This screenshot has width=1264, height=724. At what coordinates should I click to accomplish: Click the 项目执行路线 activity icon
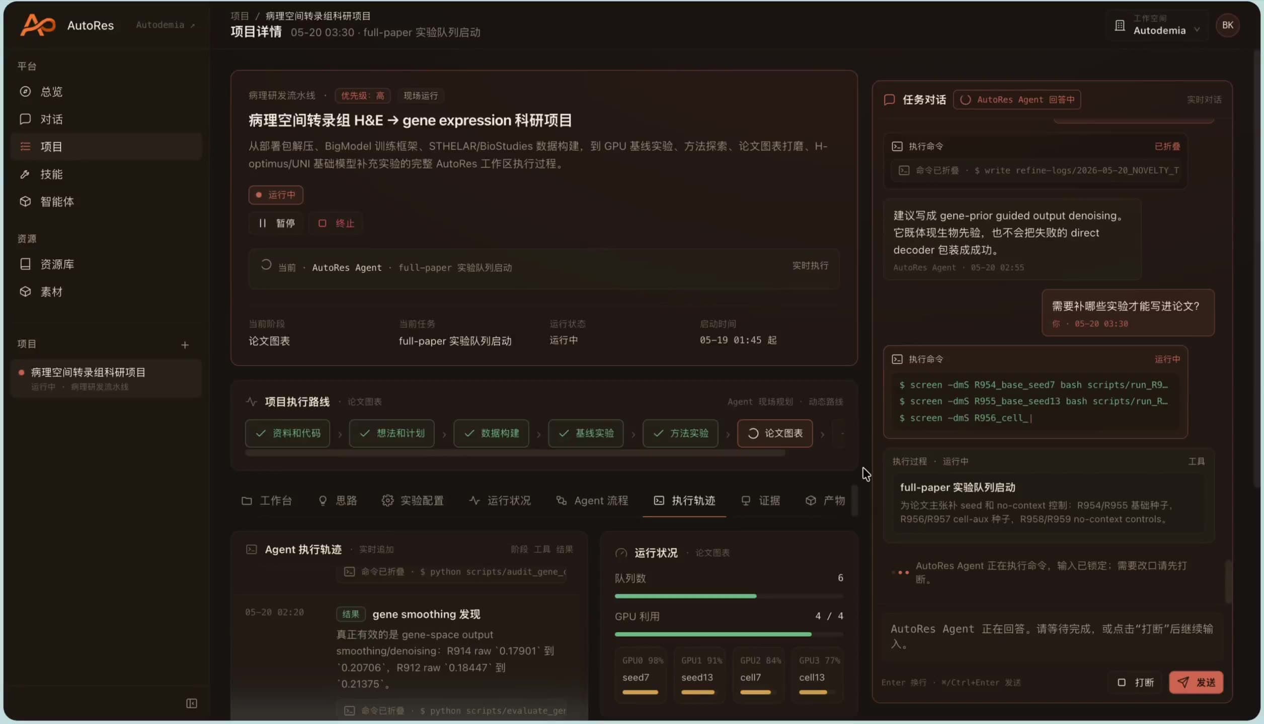(x=251, y=402)
